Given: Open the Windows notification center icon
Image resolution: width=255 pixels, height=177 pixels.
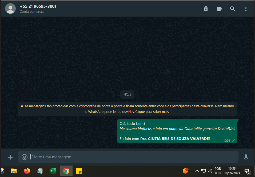Looking at the screenshot, I should [x=247, y=171].
